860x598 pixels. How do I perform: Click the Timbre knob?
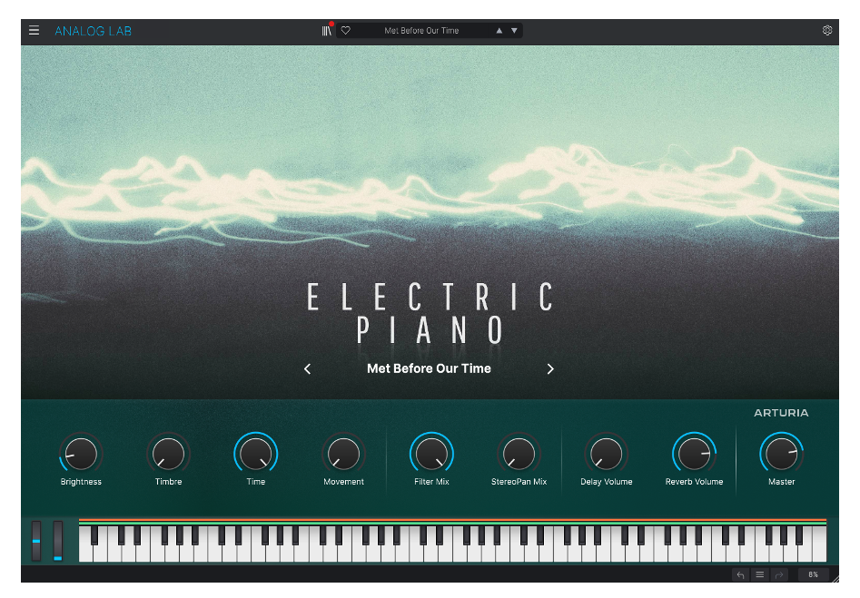pos(168,452)
